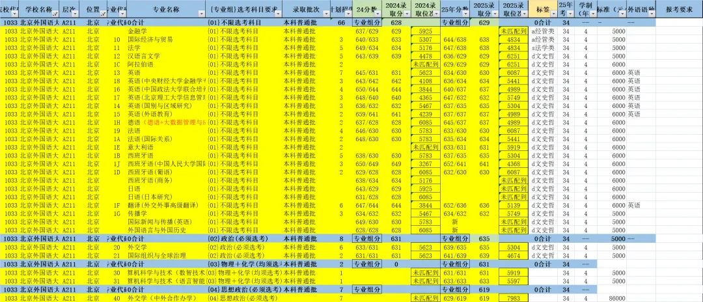Click the 专业组分 box left of 619
The width and height of the screenshot is (703, 302).
[x=455, y=290]
